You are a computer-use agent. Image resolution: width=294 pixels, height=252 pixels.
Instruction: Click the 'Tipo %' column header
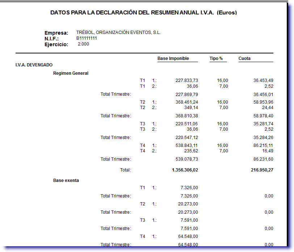(x=216, y=58)
